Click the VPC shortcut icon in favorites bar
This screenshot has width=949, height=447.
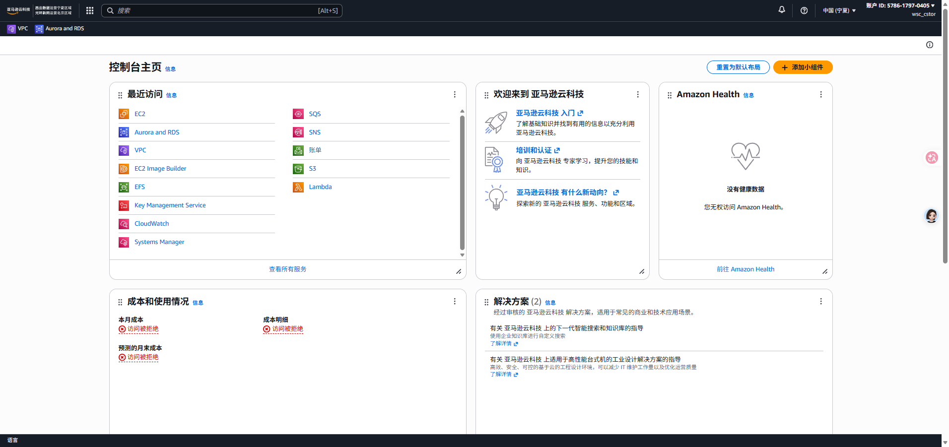11,29
